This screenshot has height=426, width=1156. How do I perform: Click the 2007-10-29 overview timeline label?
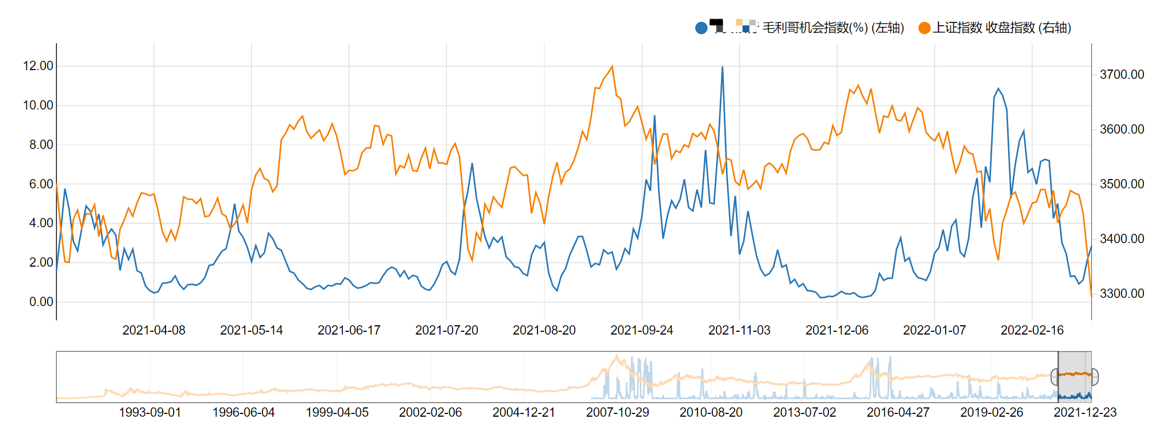click(617, 412)
